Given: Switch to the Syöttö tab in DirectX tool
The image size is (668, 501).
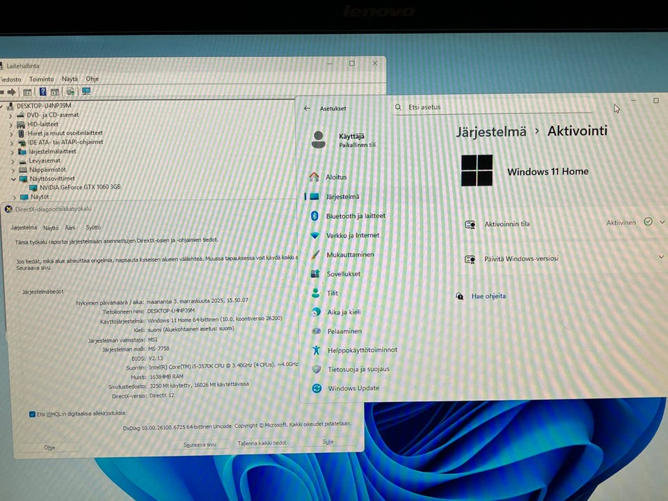Looking at the screenshot, I should pyautogui.click(x=93, y=228).
